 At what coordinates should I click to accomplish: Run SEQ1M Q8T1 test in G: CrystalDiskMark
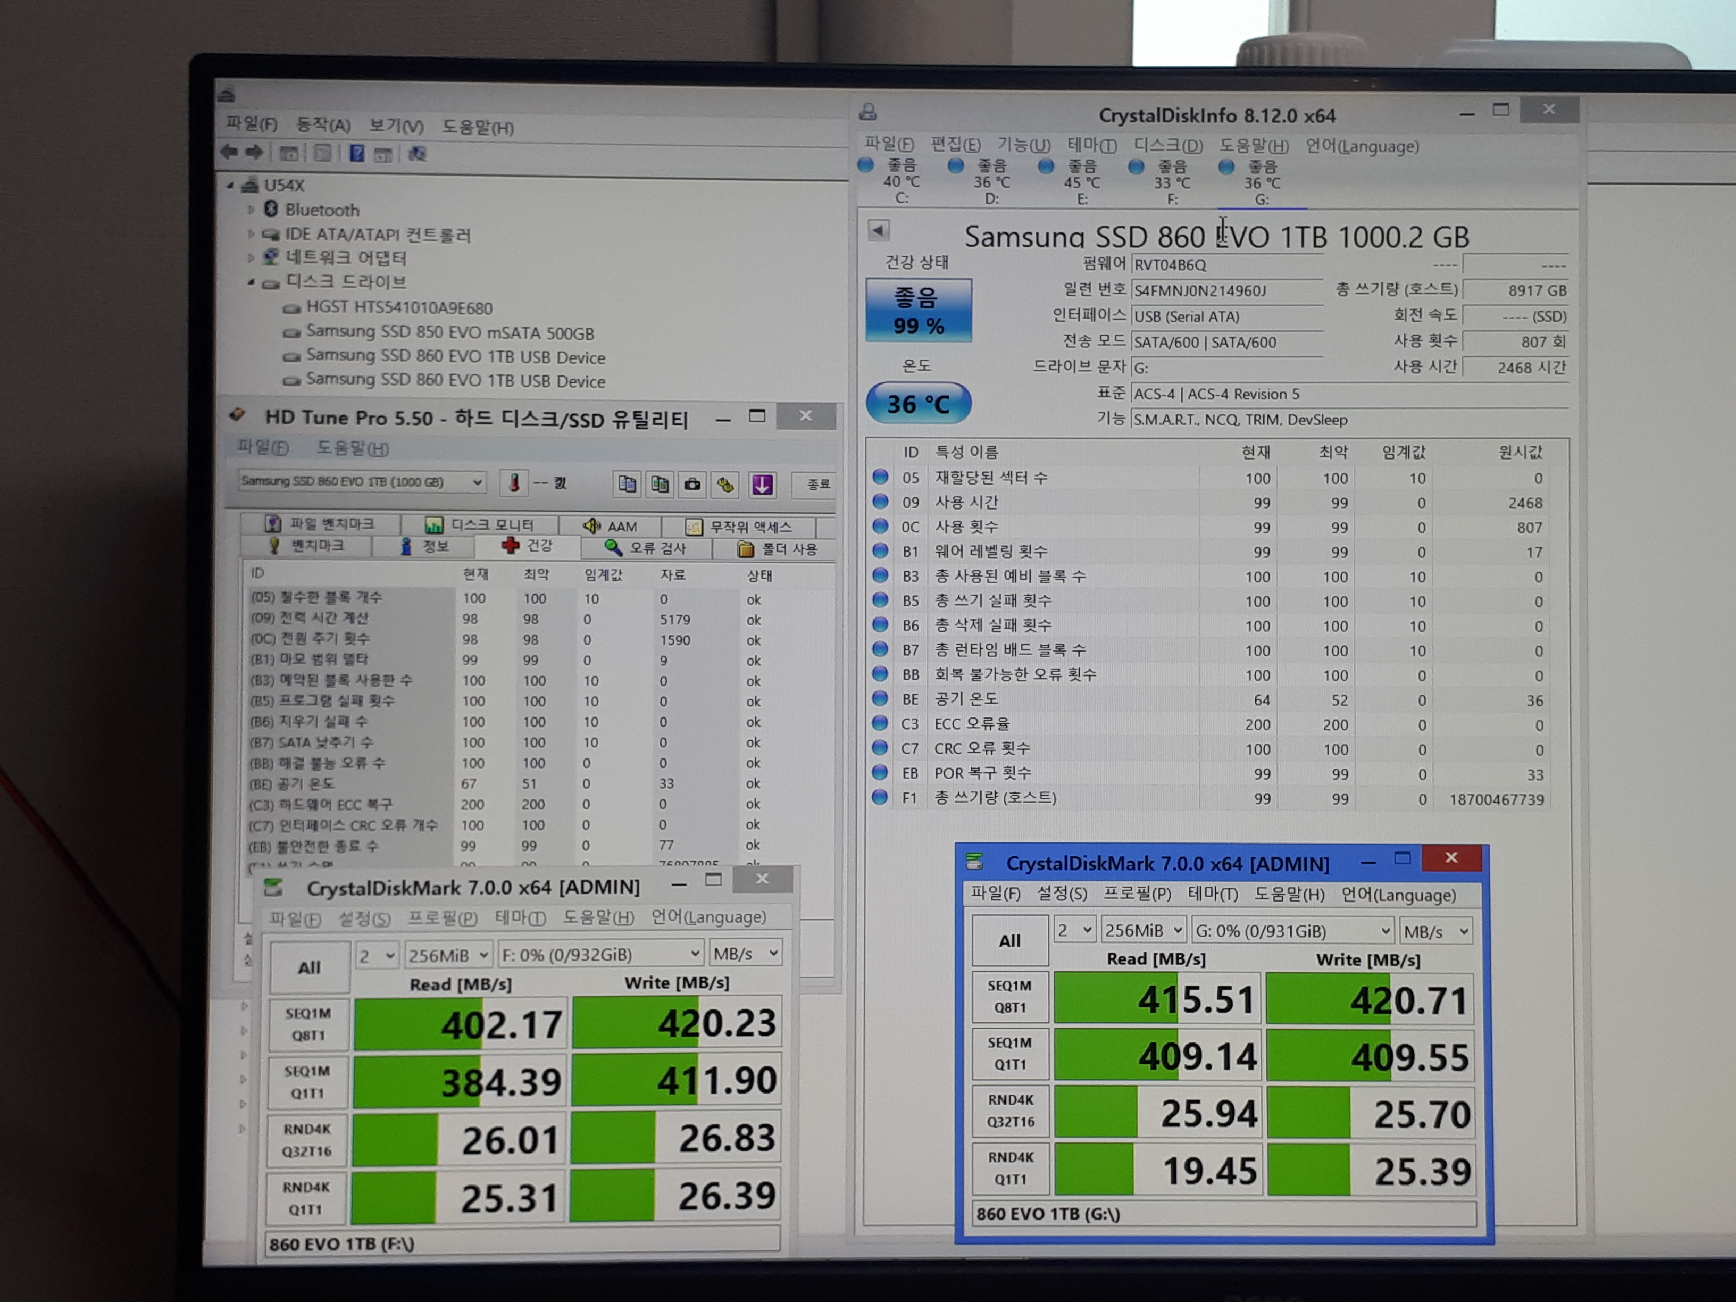click(1009, 996)
